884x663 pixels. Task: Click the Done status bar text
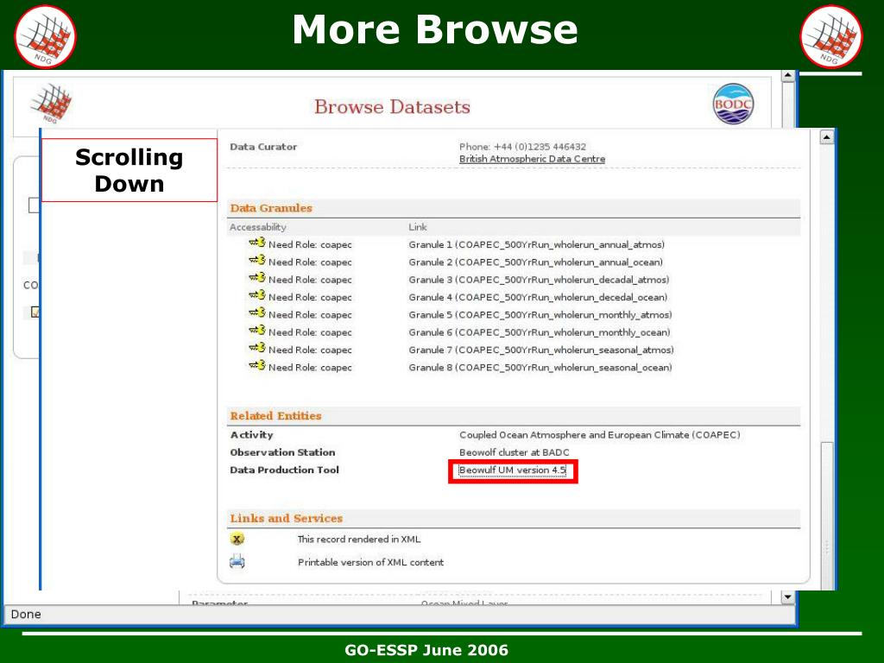coord(26,614)
